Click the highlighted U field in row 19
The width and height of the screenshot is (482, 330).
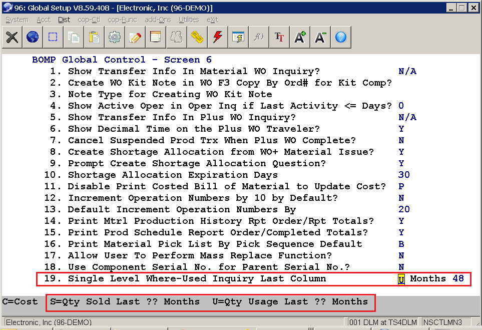(x=401, y=279)
